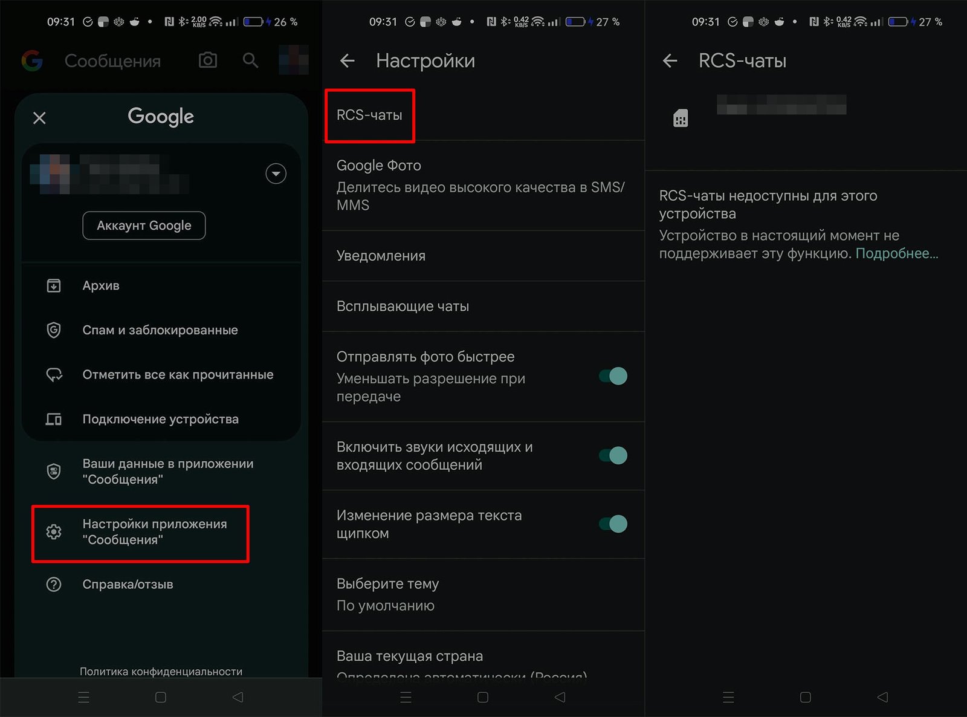967x717 pixels.
Task: Tap the SIM card icon
Action: tap(681, 118)
